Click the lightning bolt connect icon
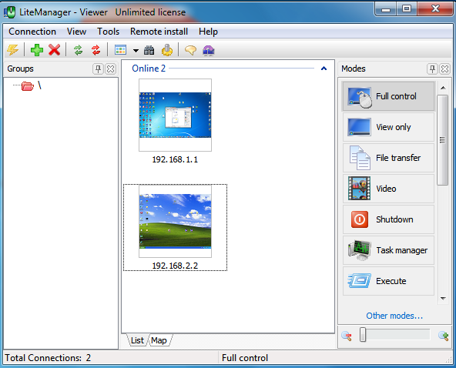The height and width of the screenshot is (368, 456). pyautogui.click(x=13, y=50)
